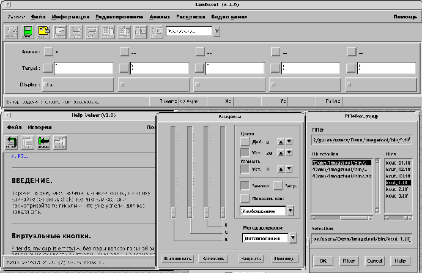Click the green left-arrow icon in Help Viewer

tap(43, 143)
